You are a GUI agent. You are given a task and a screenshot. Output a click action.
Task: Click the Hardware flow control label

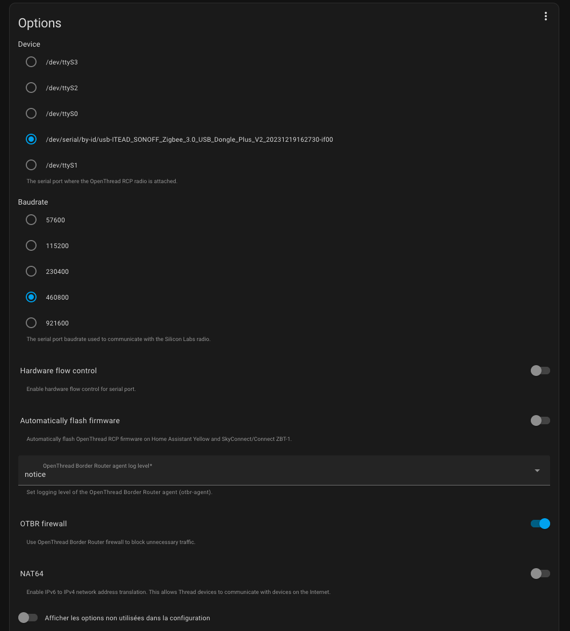pos(59,371)
